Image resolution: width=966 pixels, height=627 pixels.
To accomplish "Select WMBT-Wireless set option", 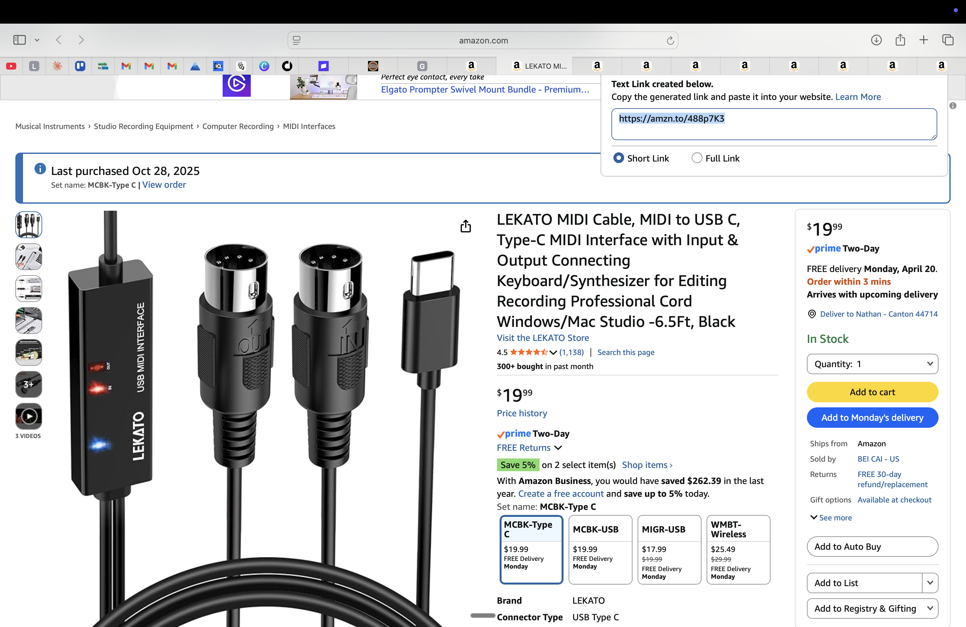I will pyautogui.click(x=738, y=549).
